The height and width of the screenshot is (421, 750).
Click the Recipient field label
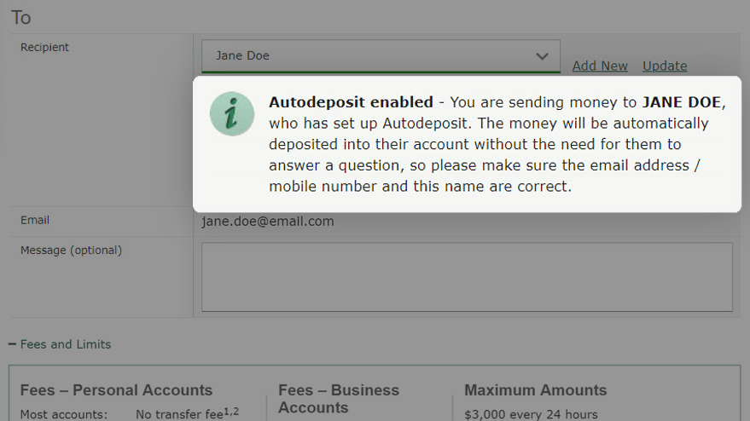(44, 48)
